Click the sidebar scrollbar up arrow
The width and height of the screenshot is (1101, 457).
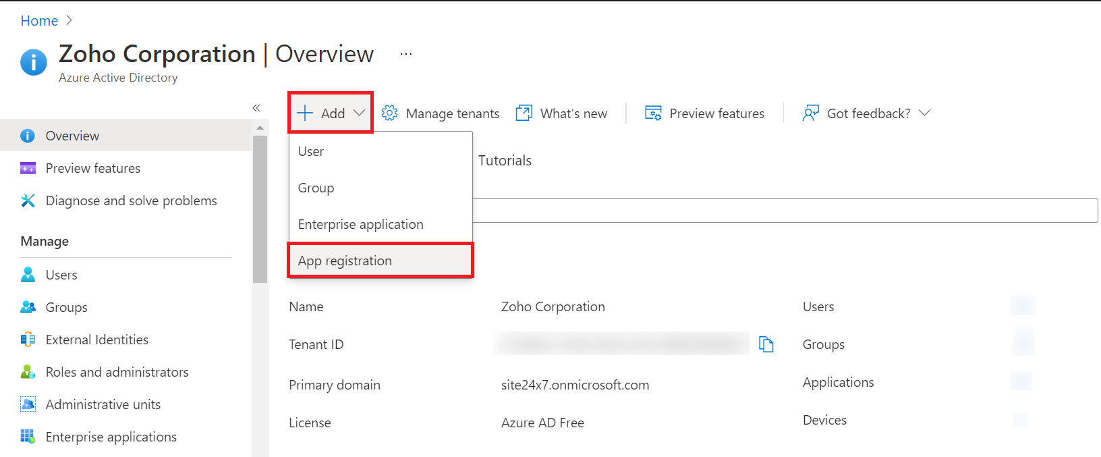(x=260, y=128)
